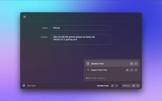162x101 pixels.
Task: Click the command keycap beside bottom Update Host
Action: tap(112, 86)
